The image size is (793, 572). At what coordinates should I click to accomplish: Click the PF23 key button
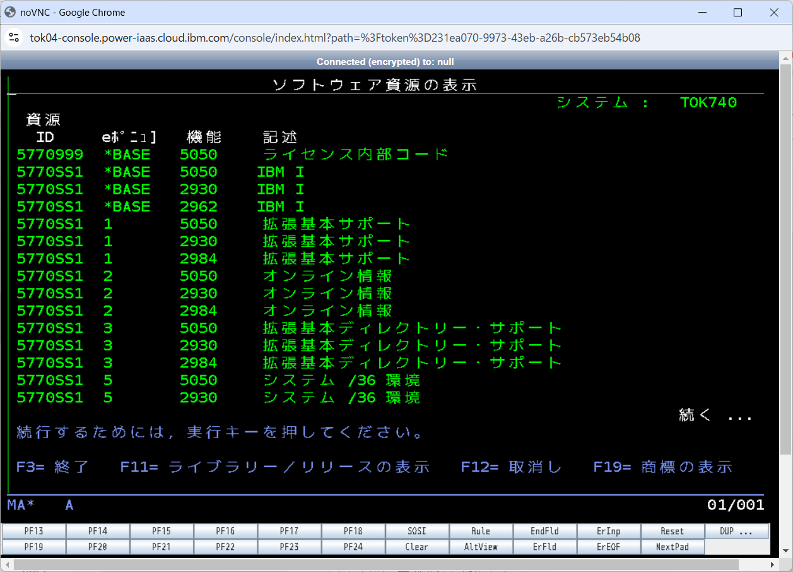(290, 547)
